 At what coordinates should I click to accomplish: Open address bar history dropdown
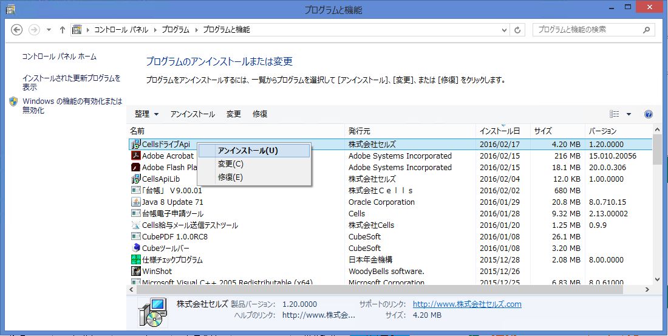[505, 30]
